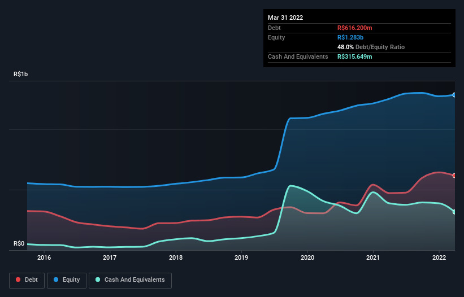This screenshot has height=297, width=464.
Task: Click the Debt row label in tooltip
Action: click(x=274, y=28)
